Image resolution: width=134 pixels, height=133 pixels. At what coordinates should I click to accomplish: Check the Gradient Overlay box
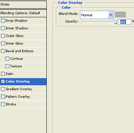click(x=3, y=89)
